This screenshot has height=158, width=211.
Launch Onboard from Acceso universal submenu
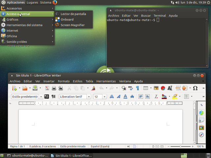[x=74, y=19]
